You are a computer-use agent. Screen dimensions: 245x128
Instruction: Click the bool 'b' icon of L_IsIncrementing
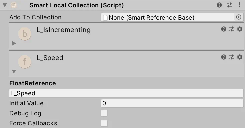[x=25, y=34]
